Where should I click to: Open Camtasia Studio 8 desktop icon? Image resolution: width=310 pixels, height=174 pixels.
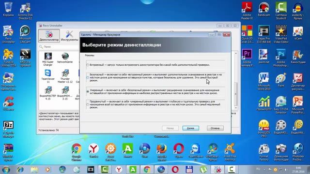point(281,11)
